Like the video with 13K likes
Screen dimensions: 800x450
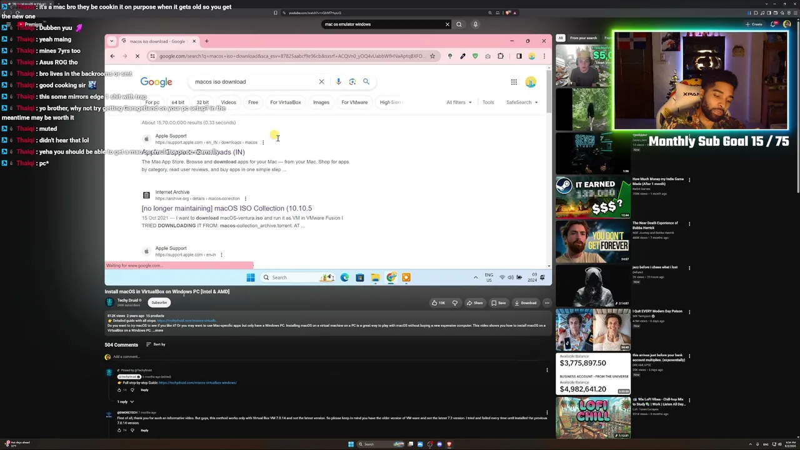click(x=438, y=303)
